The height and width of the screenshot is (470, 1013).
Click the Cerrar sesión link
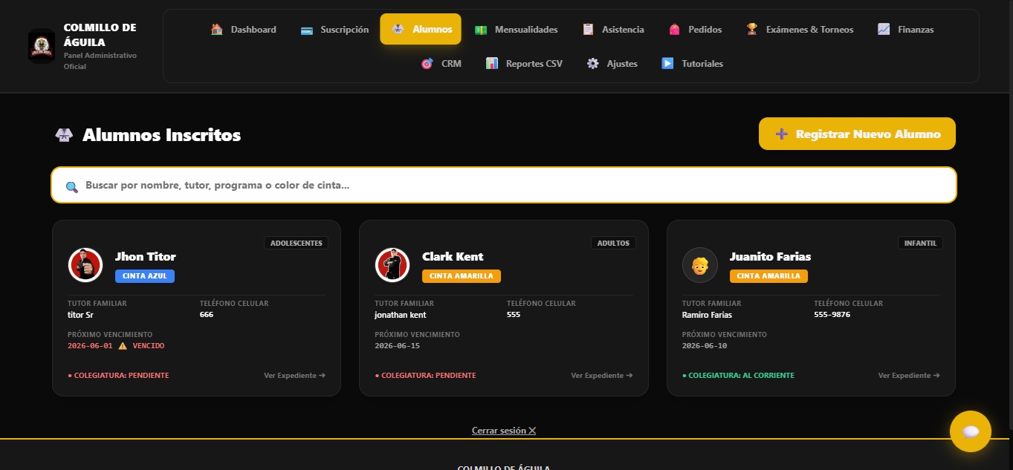point(504,431)
